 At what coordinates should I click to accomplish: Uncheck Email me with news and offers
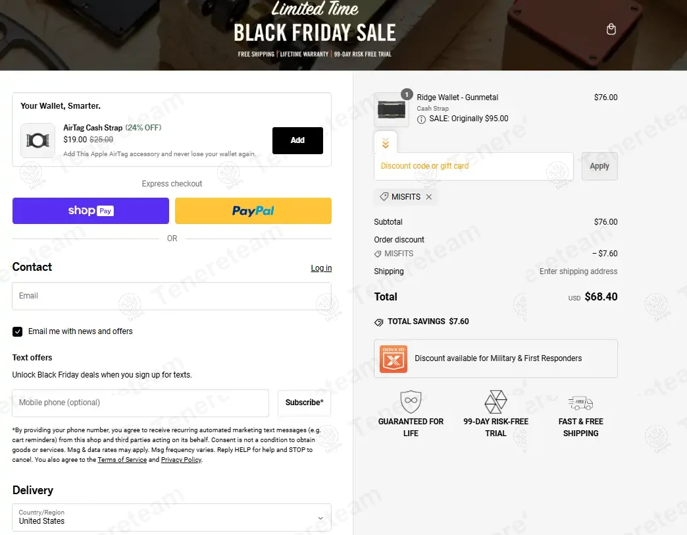[18, 331]
